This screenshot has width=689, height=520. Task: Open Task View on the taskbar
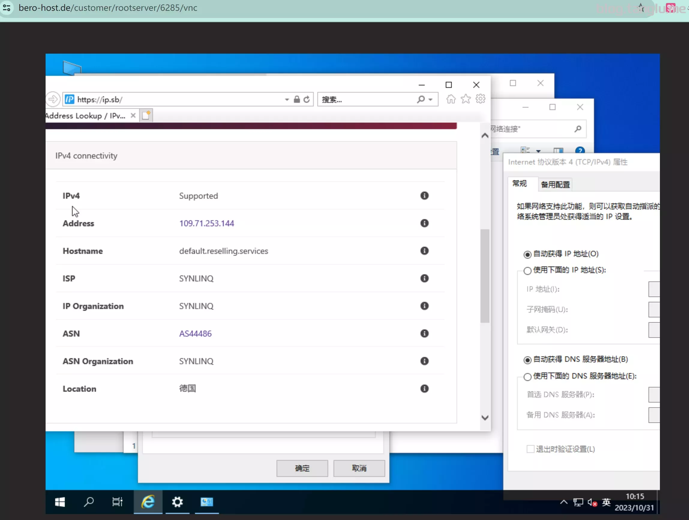[117, 502]
